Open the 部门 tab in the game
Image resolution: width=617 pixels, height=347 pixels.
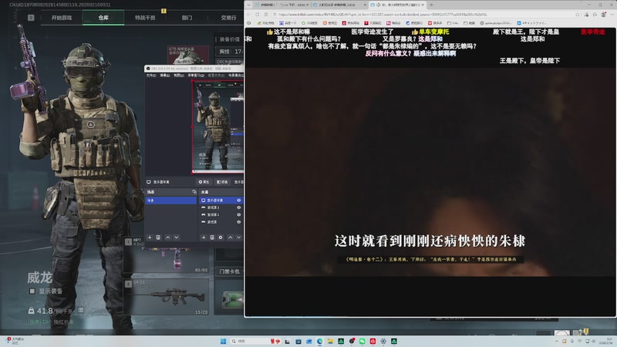click(x=187, y=18)
